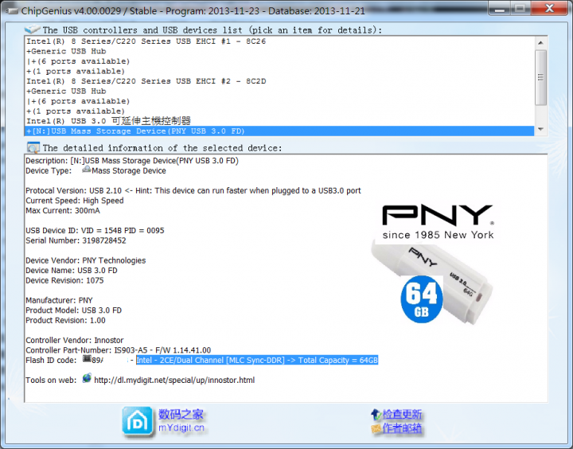Click the Product Revision: 1.00 line
Screen dimensions: 573x449
coord(65,320)
